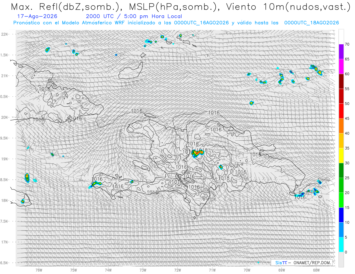
Task: Click the date label '17-Ago-2026'
Action: coord(37,17)
